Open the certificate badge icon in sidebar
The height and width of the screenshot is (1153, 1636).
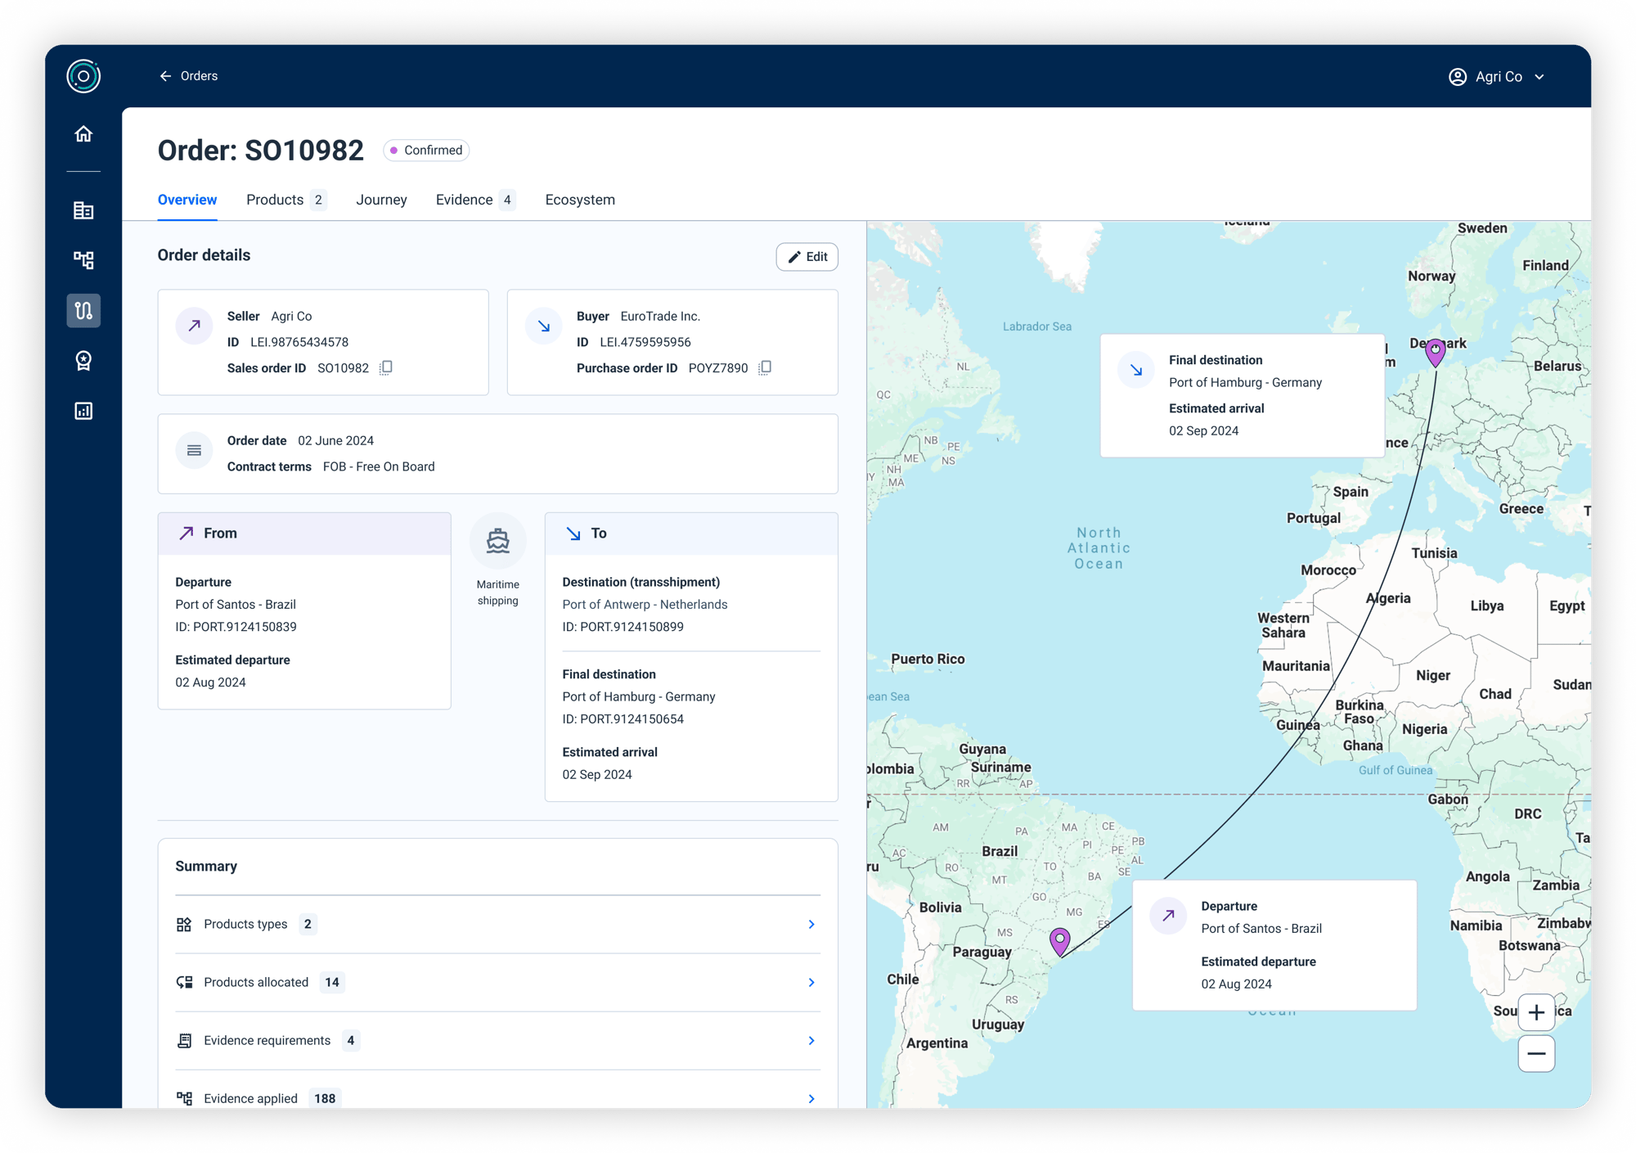(83, 361)
